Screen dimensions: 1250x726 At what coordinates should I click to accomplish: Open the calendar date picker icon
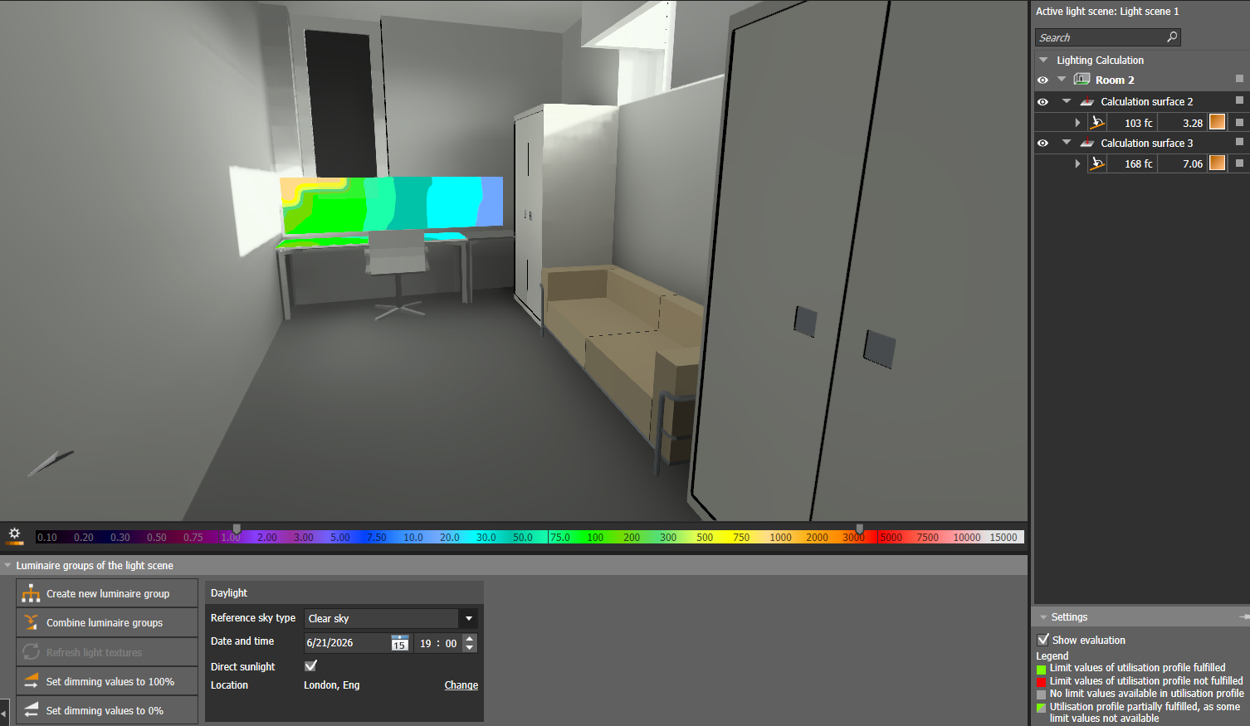coord(400,643)
